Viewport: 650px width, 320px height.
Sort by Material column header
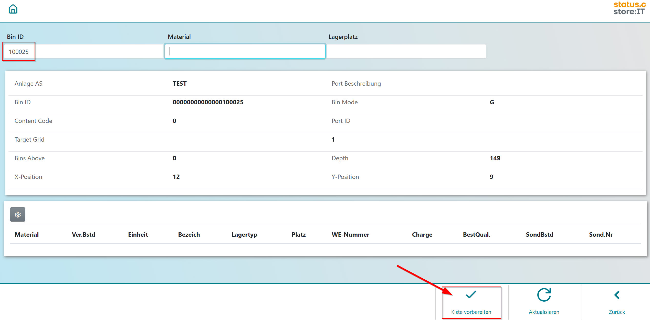coord(27,235)
